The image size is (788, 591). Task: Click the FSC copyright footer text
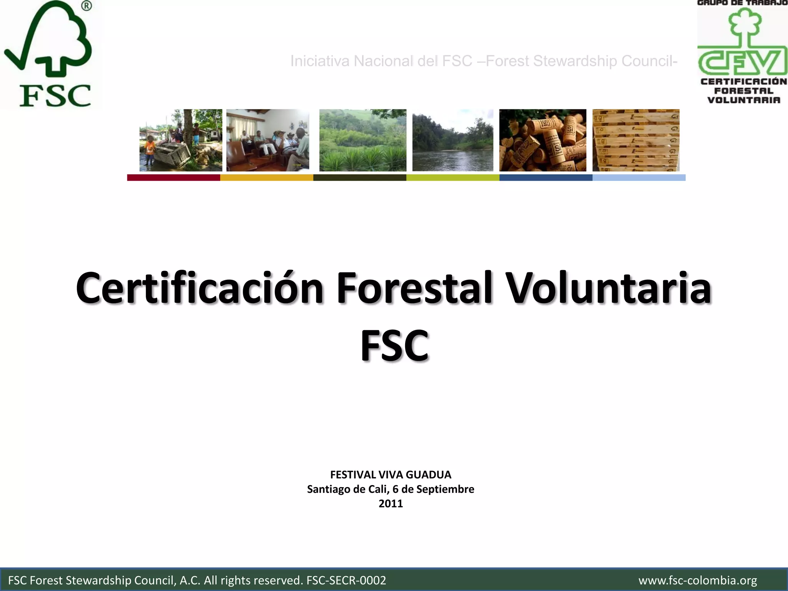tap(197, 580)
